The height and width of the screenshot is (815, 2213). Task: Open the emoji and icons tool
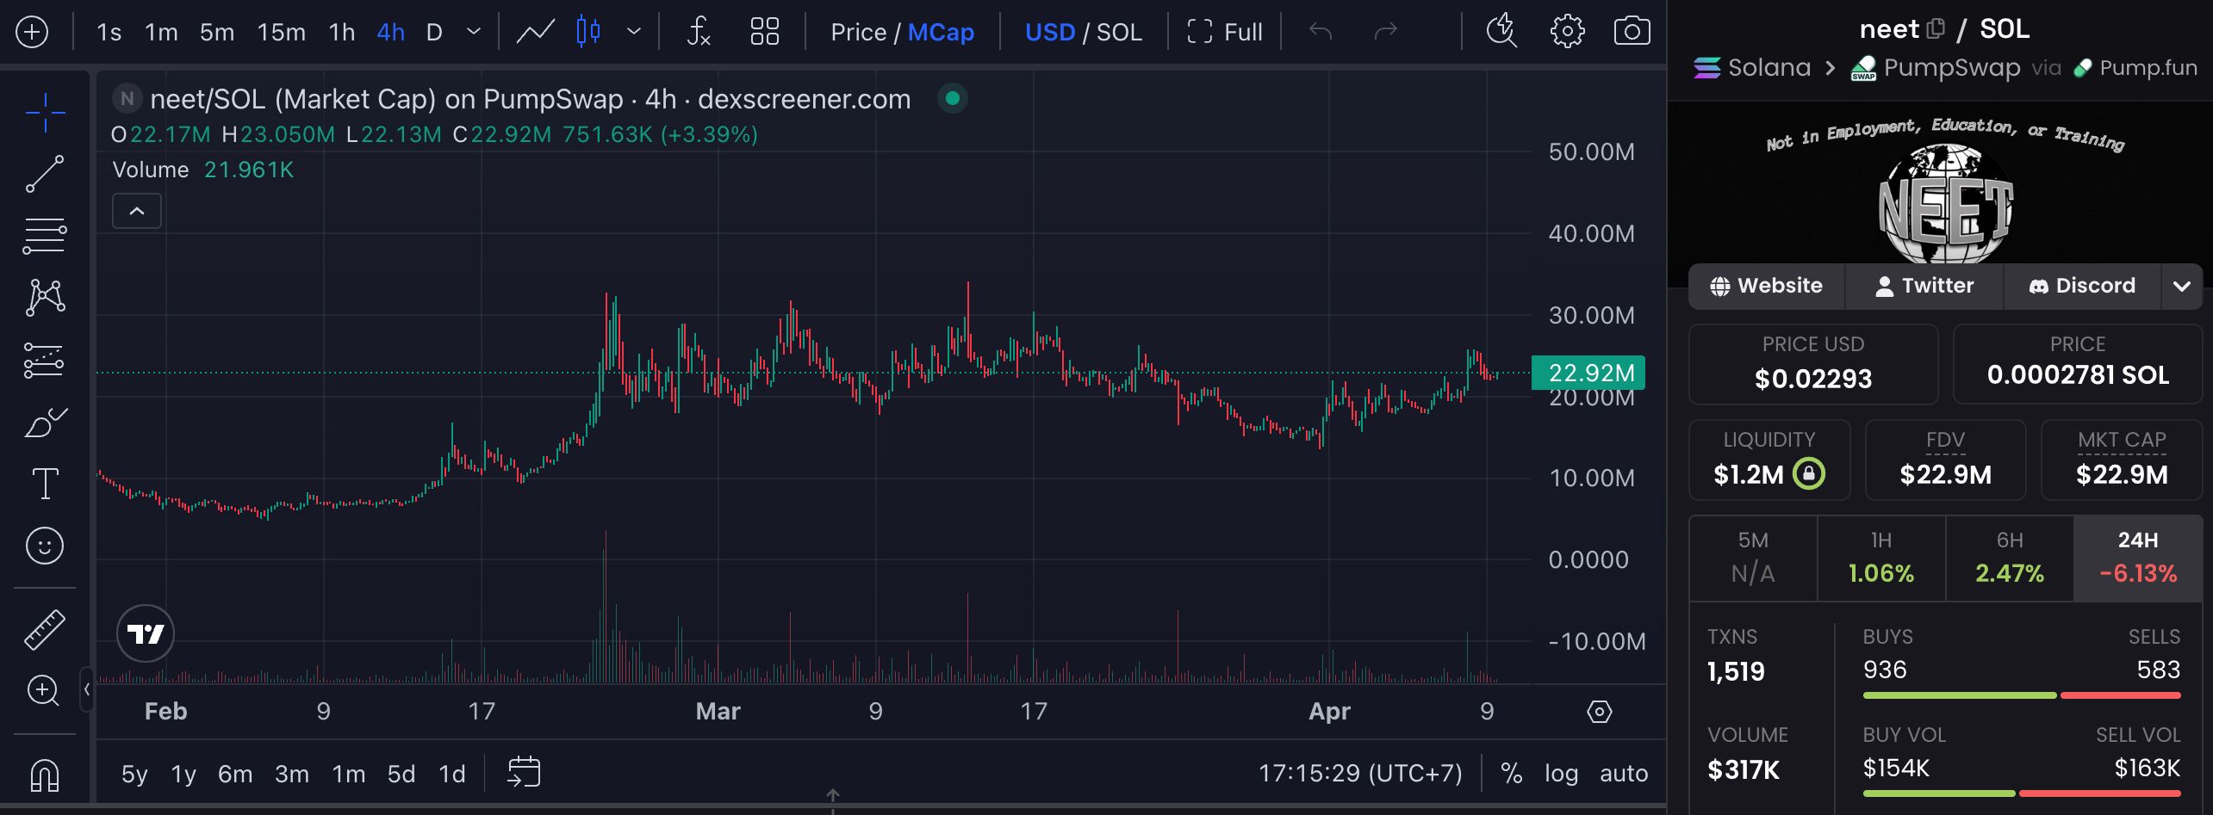(x=45, y=546)
